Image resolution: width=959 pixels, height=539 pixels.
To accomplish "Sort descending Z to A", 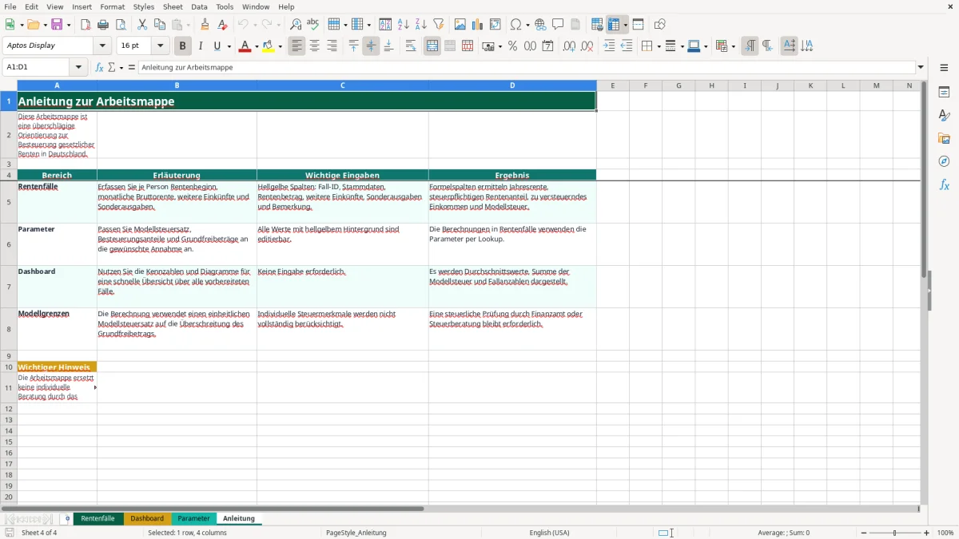I will (x=421, y=25).
